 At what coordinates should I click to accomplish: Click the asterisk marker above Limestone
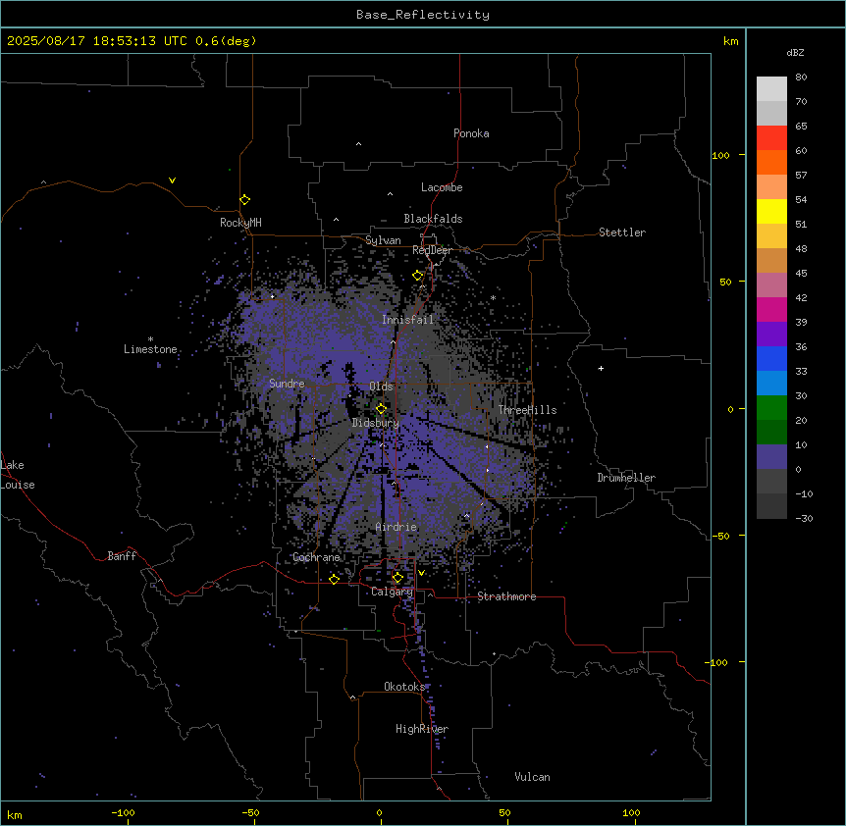(x=150, y=339)
